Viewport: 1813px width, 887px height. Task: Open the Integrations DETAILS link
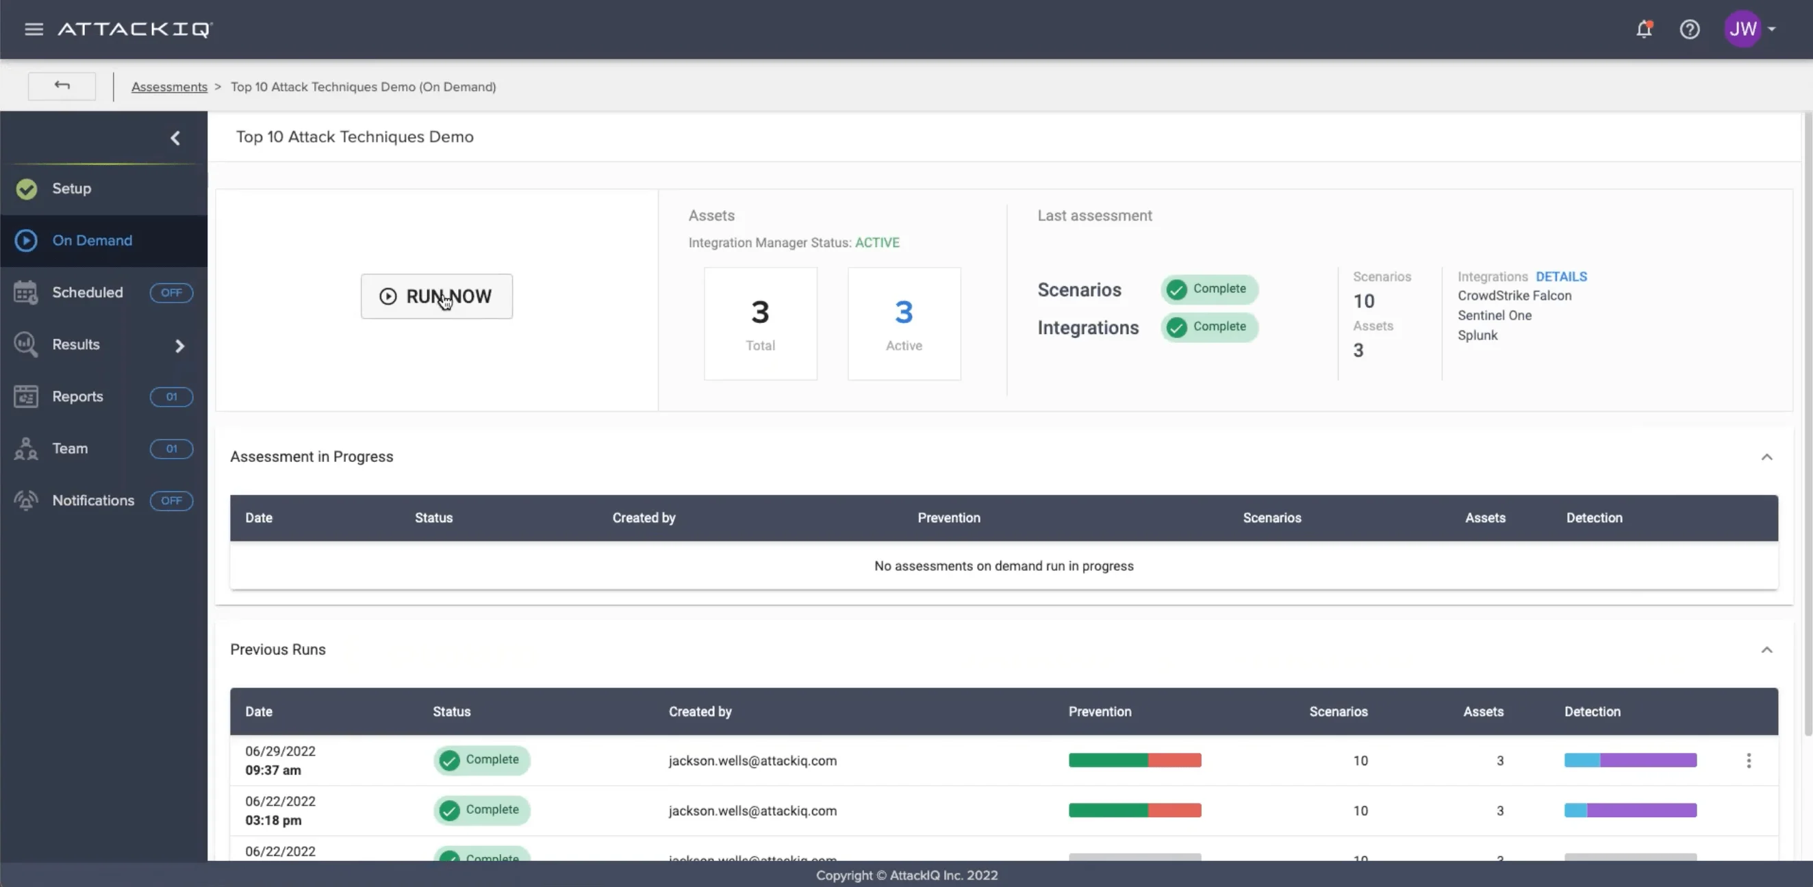tap(1561, 277)
